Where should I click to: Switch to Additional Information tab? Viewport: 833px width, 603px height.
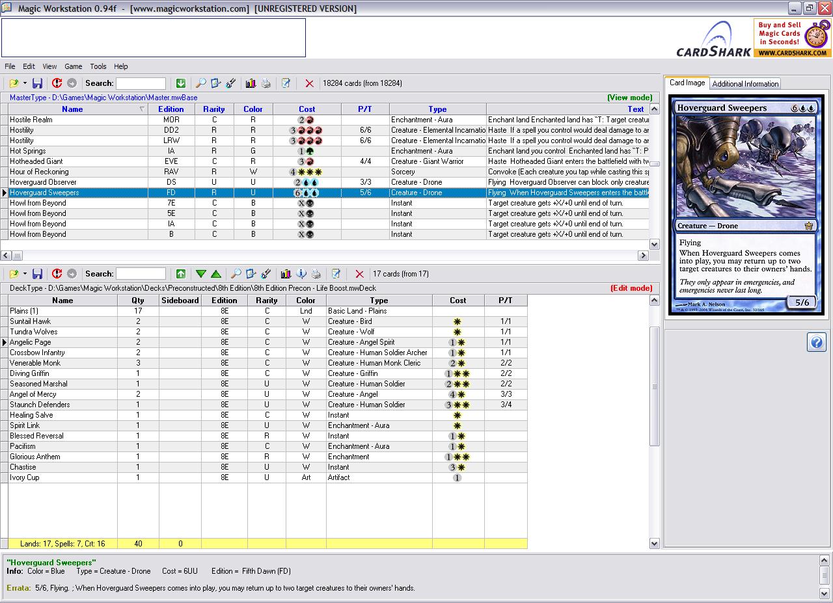coord(745,83)
